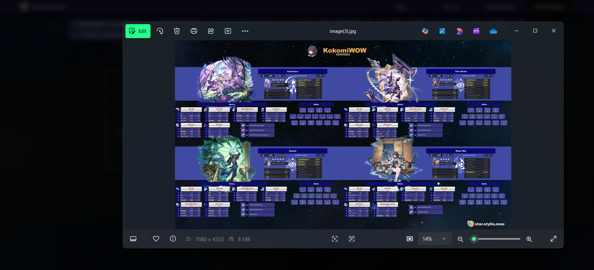Expand the 14% zoom level dropdown

(443, 239)
